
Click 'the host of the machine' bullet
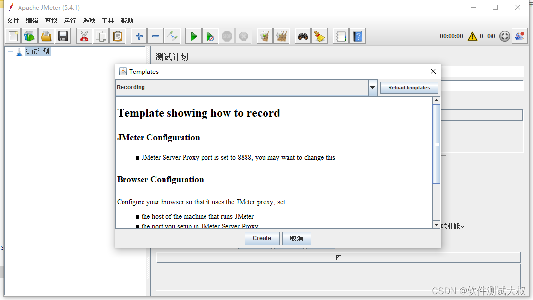point(198,216)
